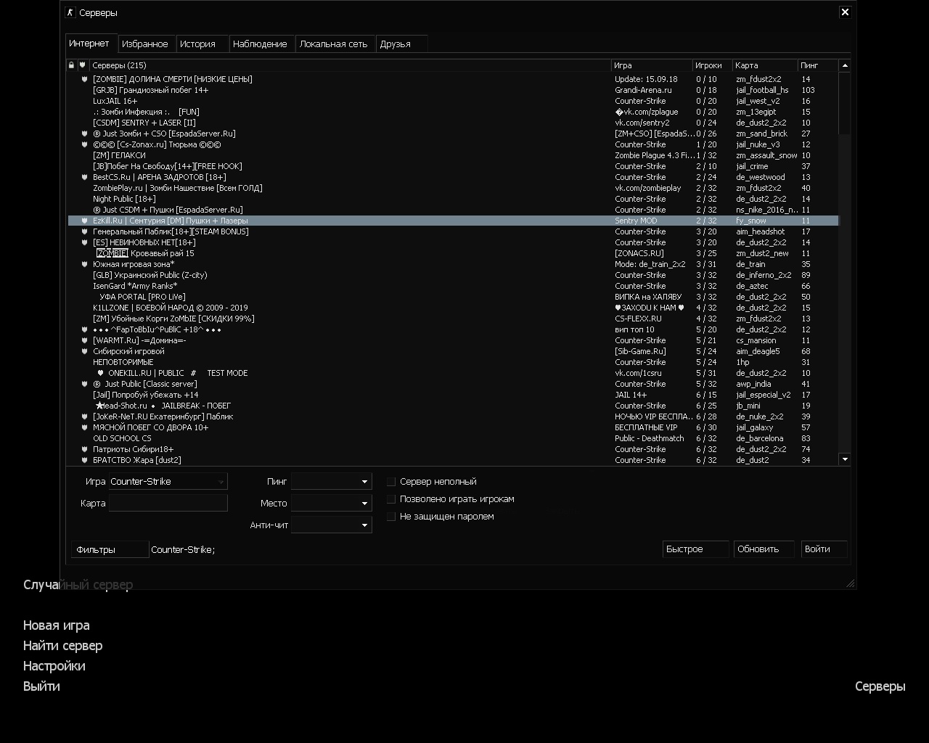
Task: Open the Локальная сеть tab
Action: tap(333, 44)
